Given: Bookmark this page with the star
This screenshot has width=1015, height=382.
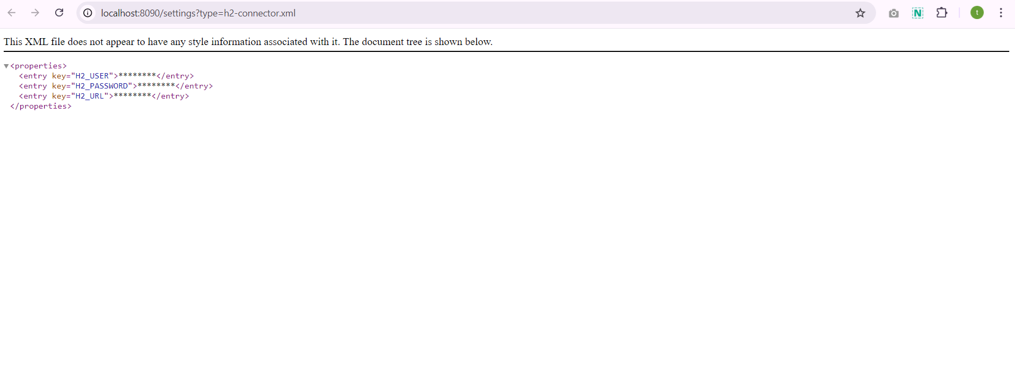Looking at the screenshot, I should (x=860, y=13).
